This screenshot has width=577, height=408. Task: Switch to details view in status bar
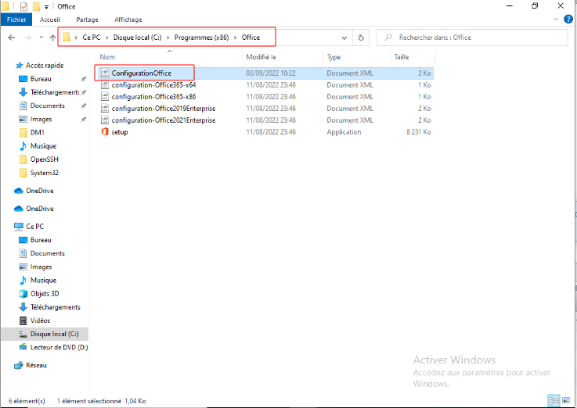tap(555, 401)
